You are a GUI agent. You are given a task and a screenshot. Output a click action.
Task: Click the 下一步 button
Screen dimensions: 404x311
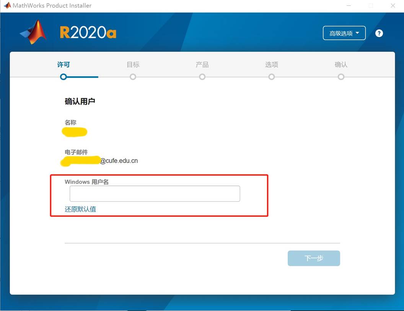click(314, 258)
